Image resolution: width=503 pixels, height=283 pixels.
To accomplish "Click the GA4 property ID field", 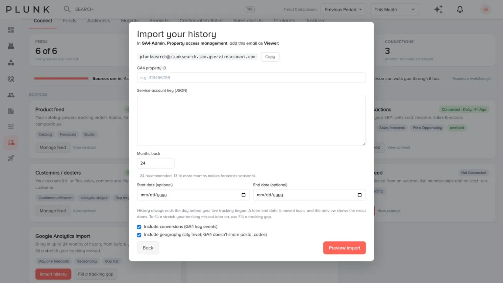I will tap(251, 78).
